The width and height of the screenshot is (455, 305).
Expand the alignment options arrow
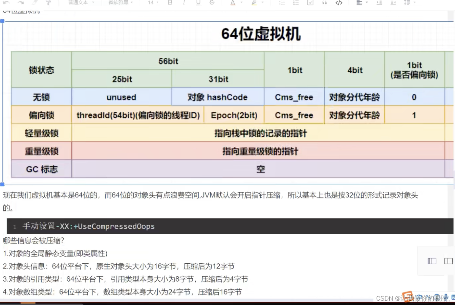367,3
